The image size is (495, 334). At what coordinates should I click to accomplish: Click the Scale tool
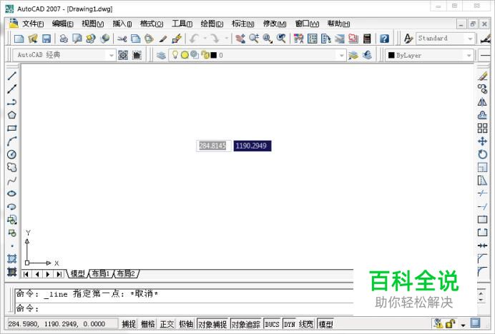(x=482, y=167)
